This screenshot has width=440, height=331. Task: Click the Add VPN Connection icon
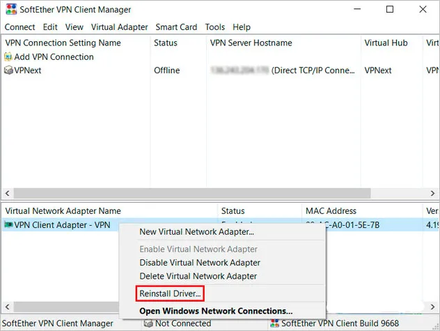pos(8,57)
